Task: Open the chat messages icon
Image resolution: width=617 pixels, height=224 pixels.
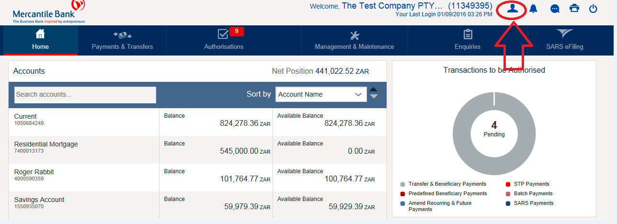Action: tap(555, 9)
